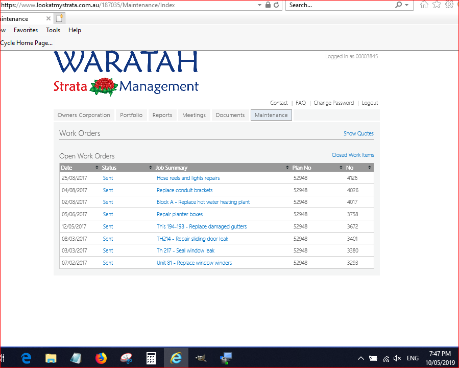Open Th 217 Seal window leak job
This screenshot has width=459, height=368.
(185, 250)
